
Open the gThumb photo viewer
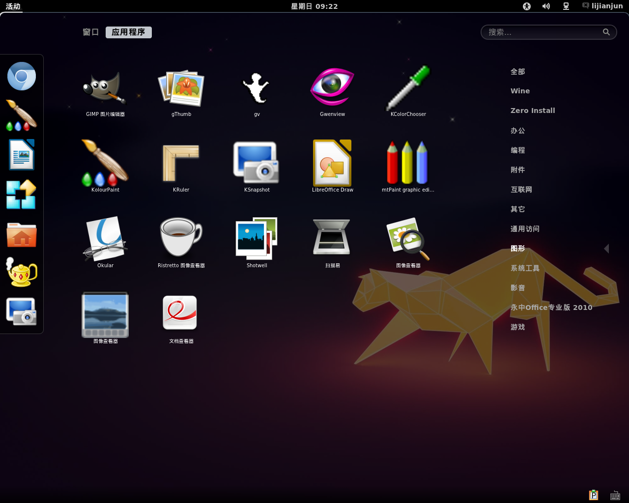pos(181,93)
